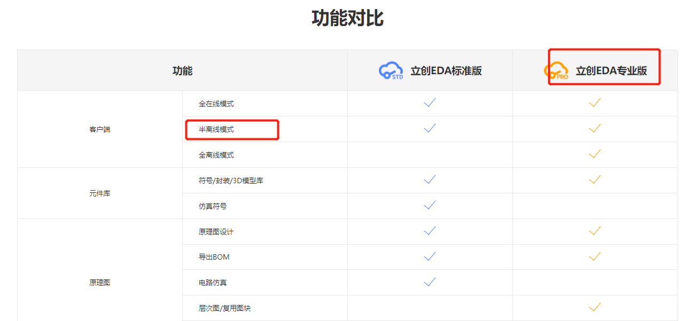
Task: Select the 立创EDA标准版 column title
Action: point(446,71)
